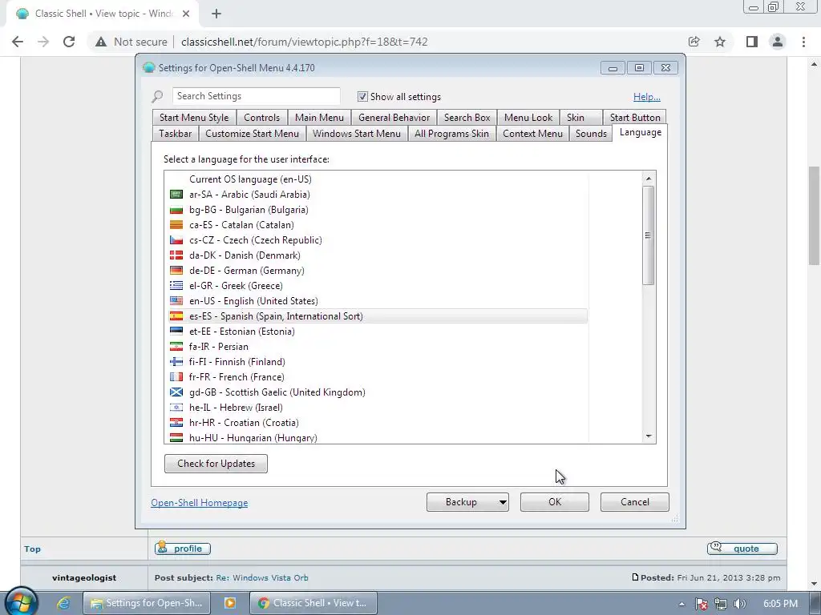Open the Help... link
821x615 pixels.
point(647,97)
